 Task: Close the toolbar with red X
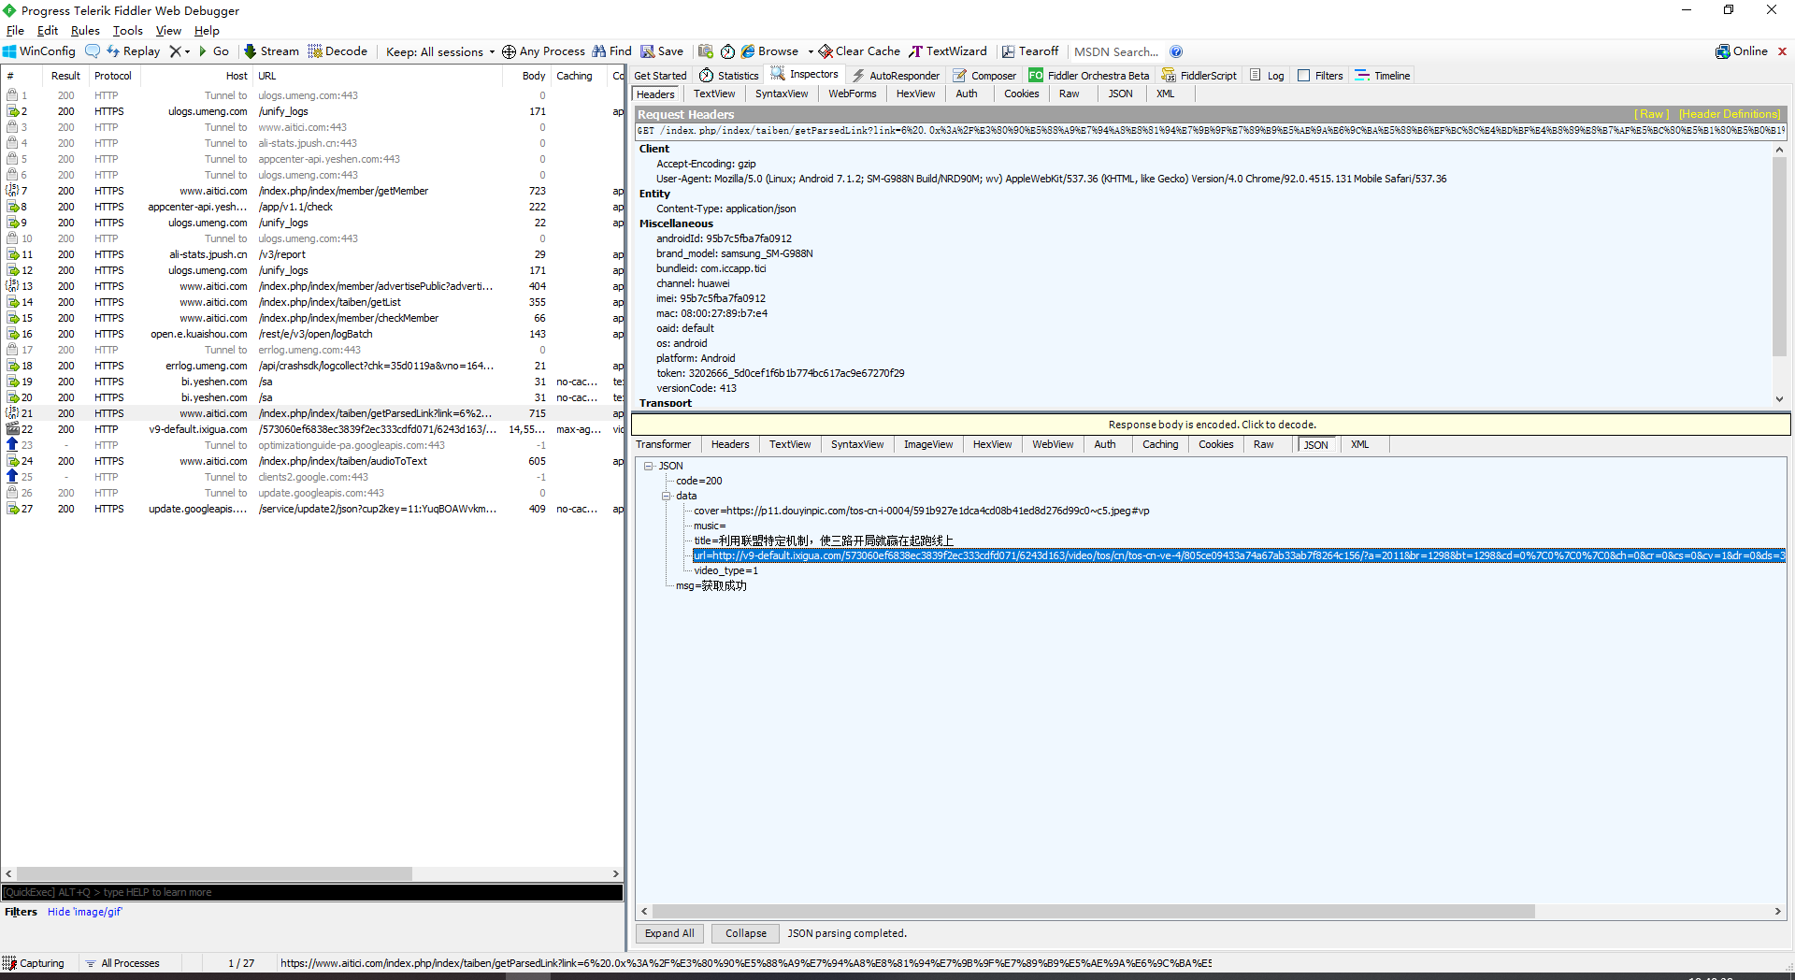pyautogui.click(x=1782, y=51)
